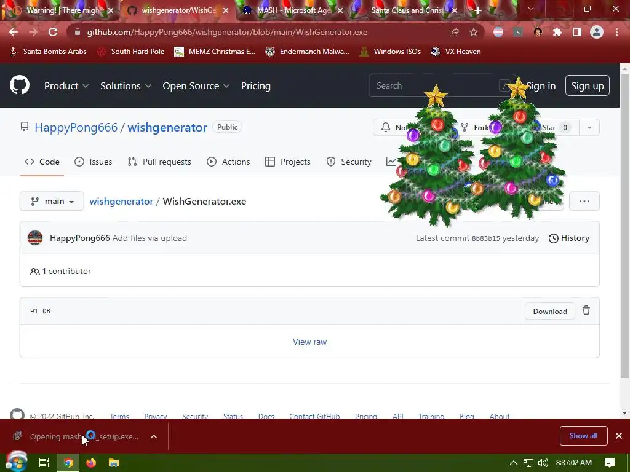
Task: Click the browser back arrow
Action: 14,32
